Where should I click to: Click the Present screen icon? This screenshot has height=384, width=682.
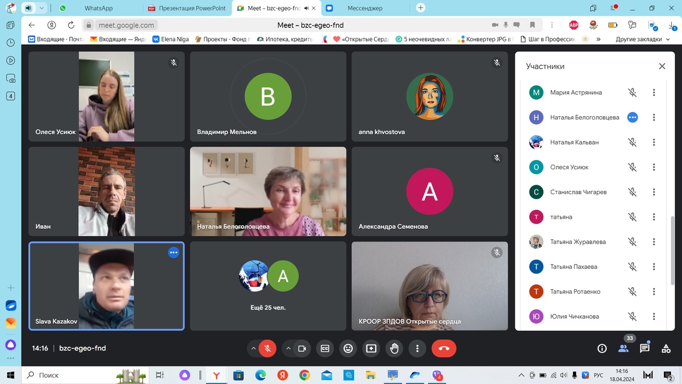point(371,348)
